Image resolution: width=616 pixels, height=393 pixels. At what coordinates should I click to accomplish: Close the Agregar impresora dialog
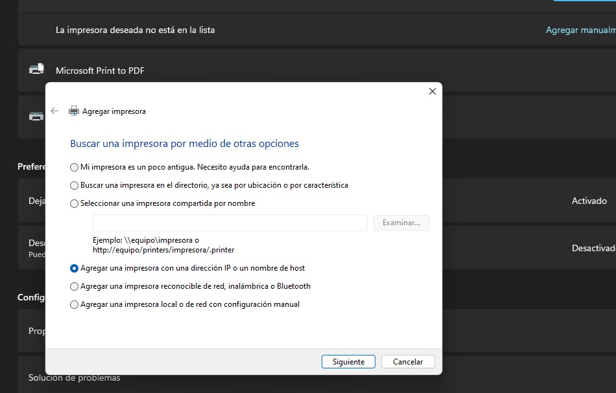[432, 92]
